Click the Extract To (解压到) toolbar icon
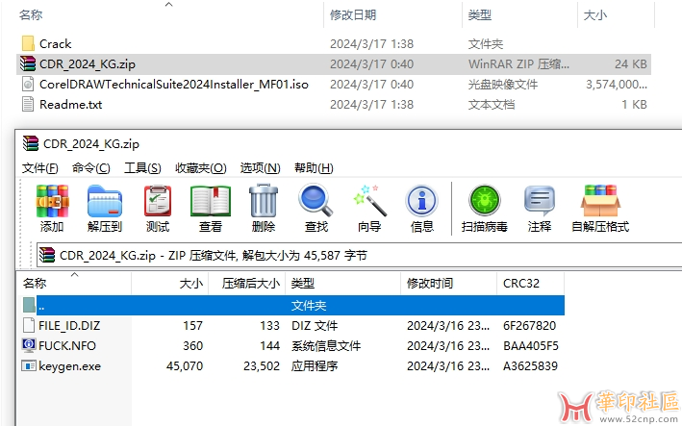Image resolution: width=682 pixels, height=426 pixels. 105,201
